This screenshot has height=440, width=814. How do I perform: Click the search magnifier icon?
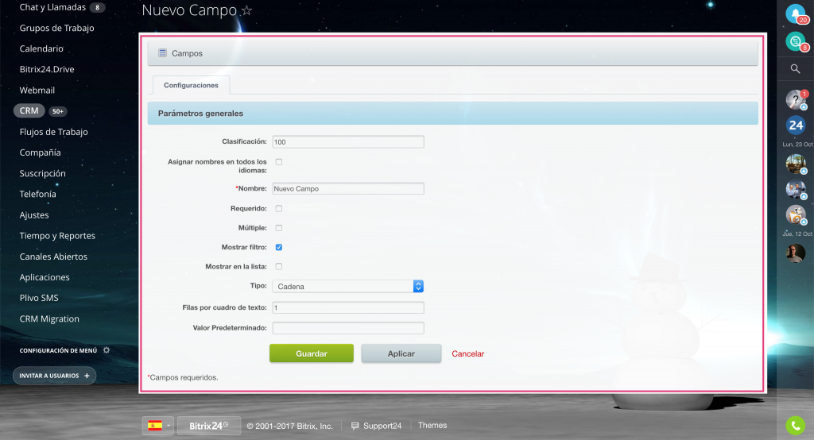[x=795, y=68]
